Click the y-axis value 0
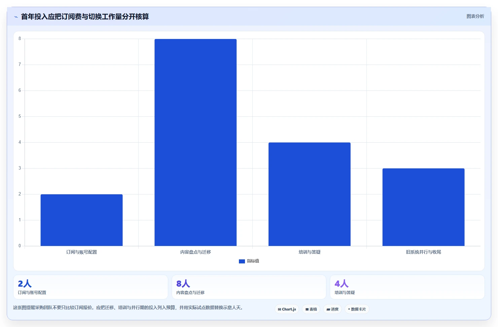The image size is (498, 327). pyautogui.click(x=20, y=246)
